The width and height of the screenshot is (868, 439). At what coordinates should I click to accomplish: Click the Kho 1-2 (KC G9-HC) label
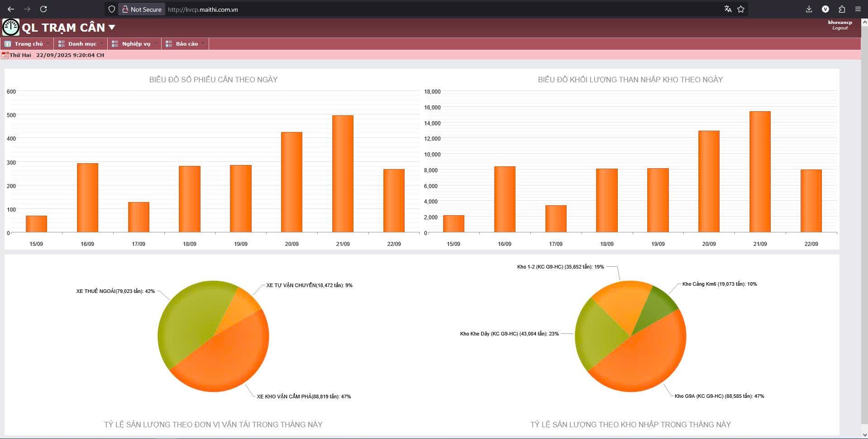(x=560, y=267)
